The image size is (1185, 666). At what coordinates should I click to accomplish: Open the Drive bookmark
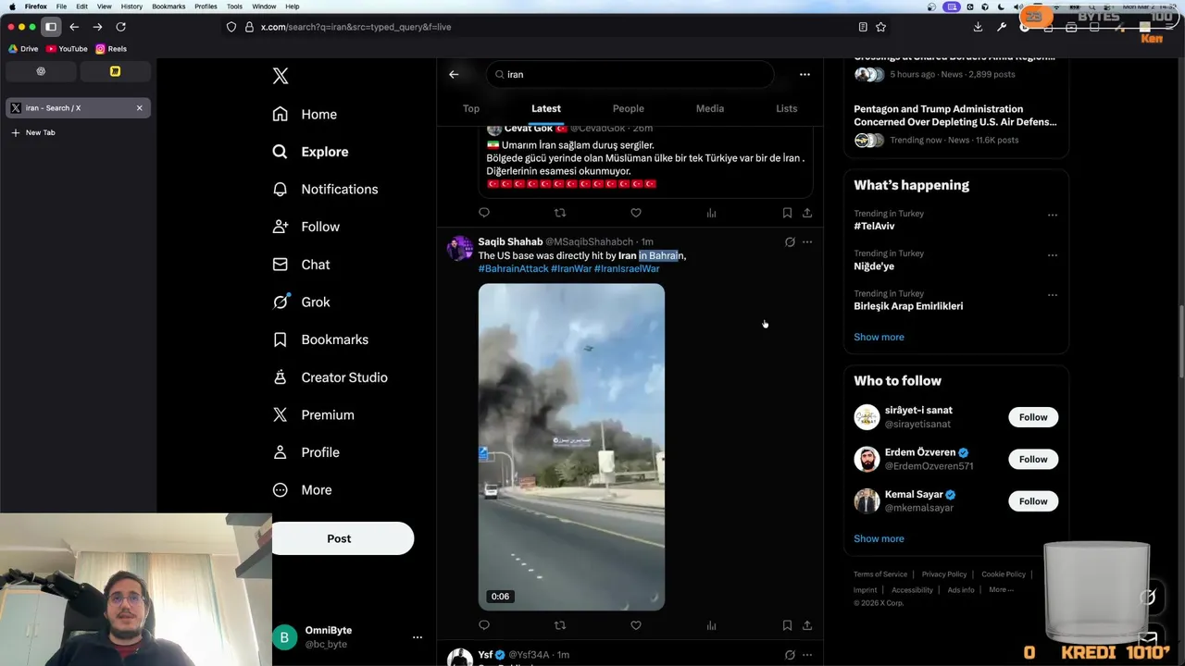[x=23, y=49]
